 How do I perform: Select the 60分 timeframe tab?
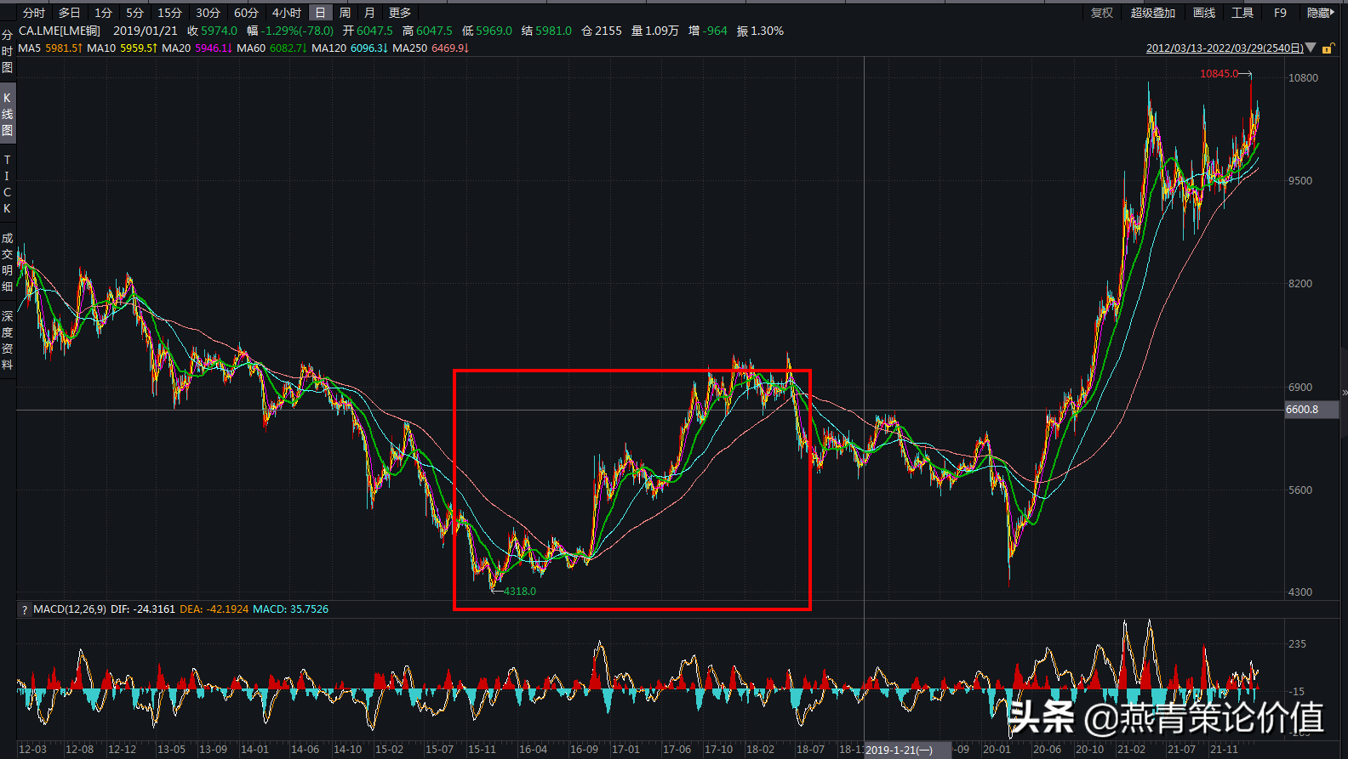[246, 13]
